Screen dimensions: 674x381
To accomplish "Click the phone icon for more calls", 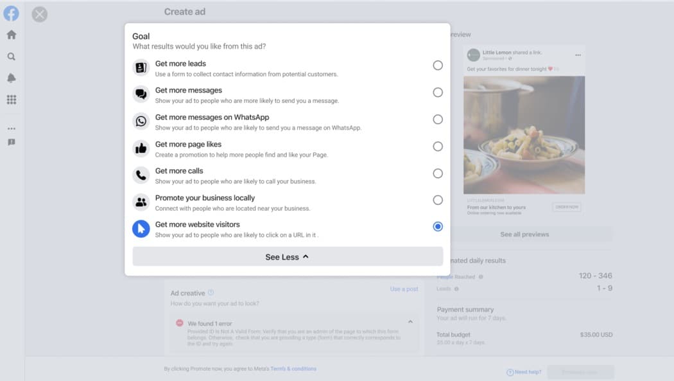I will click(141, 175).
